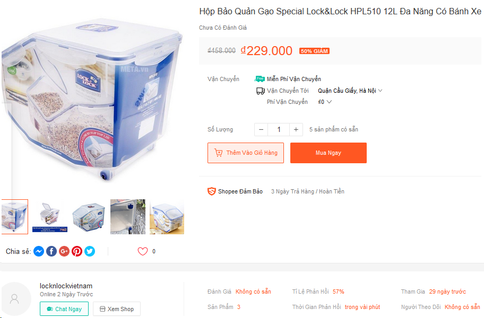Click the free shipping truck icon

(x=260, y=79)
